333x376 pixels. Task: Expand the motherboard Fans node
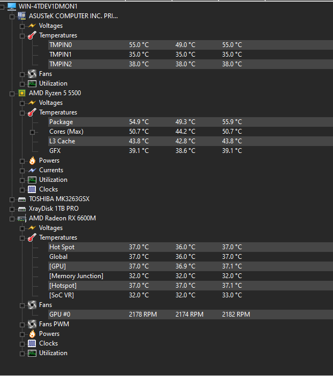tap(22, 74)
